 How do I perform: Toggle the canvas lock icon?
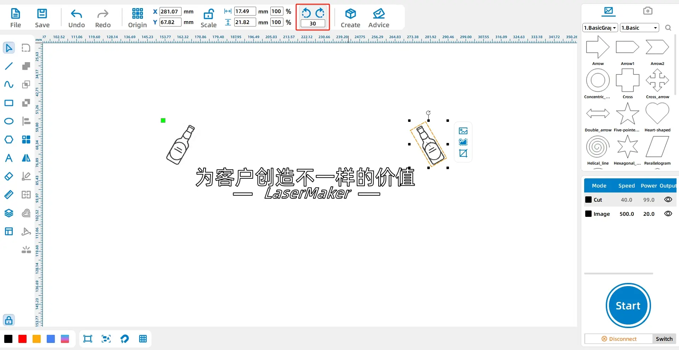(9, 320)
